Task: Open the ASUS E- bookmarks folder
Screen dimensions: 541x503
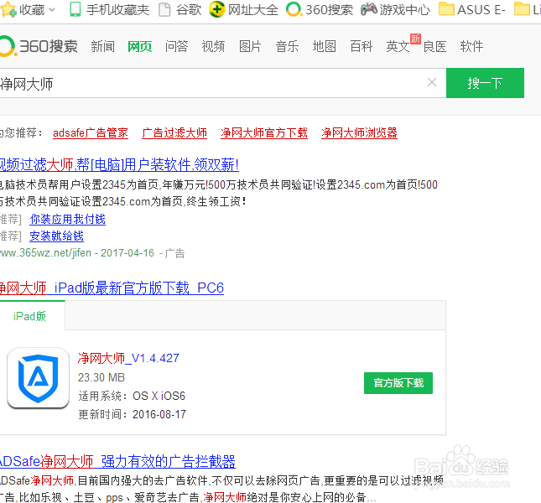Action: coord(471,10)
